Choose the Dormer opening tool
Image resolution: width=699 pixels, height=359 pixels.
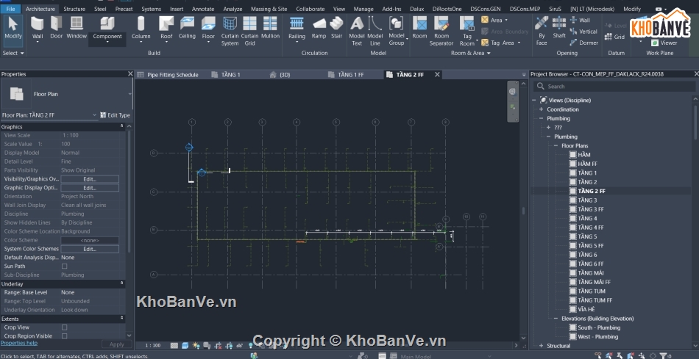[x=584, y=43]
